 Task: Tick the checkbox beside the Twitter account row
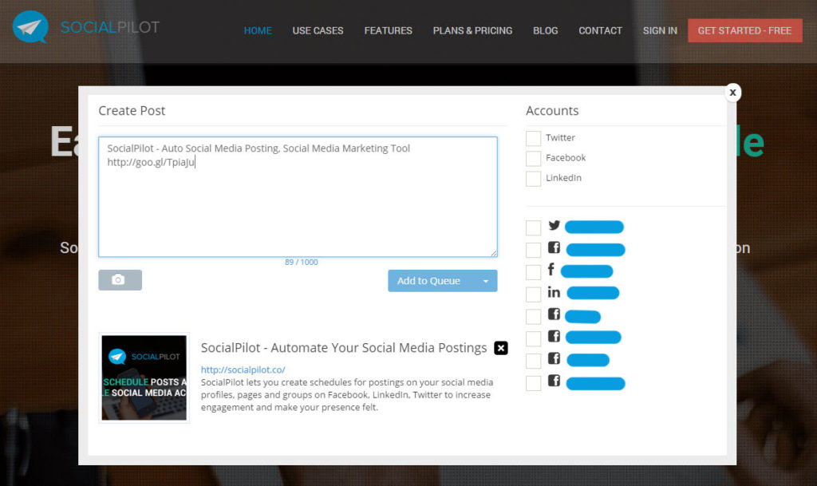coord(532,227)
